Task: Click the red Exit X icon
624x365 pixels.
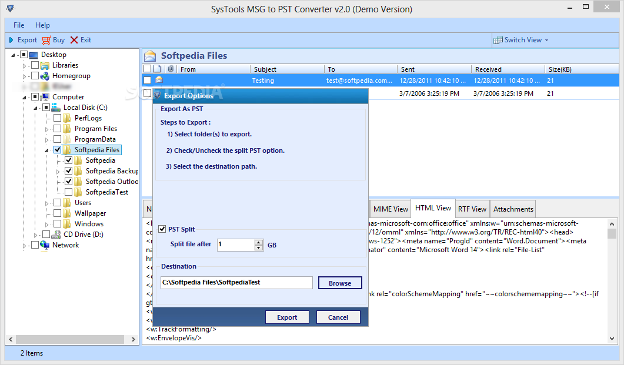Action: pyautogui.click(x=74, y=40)
